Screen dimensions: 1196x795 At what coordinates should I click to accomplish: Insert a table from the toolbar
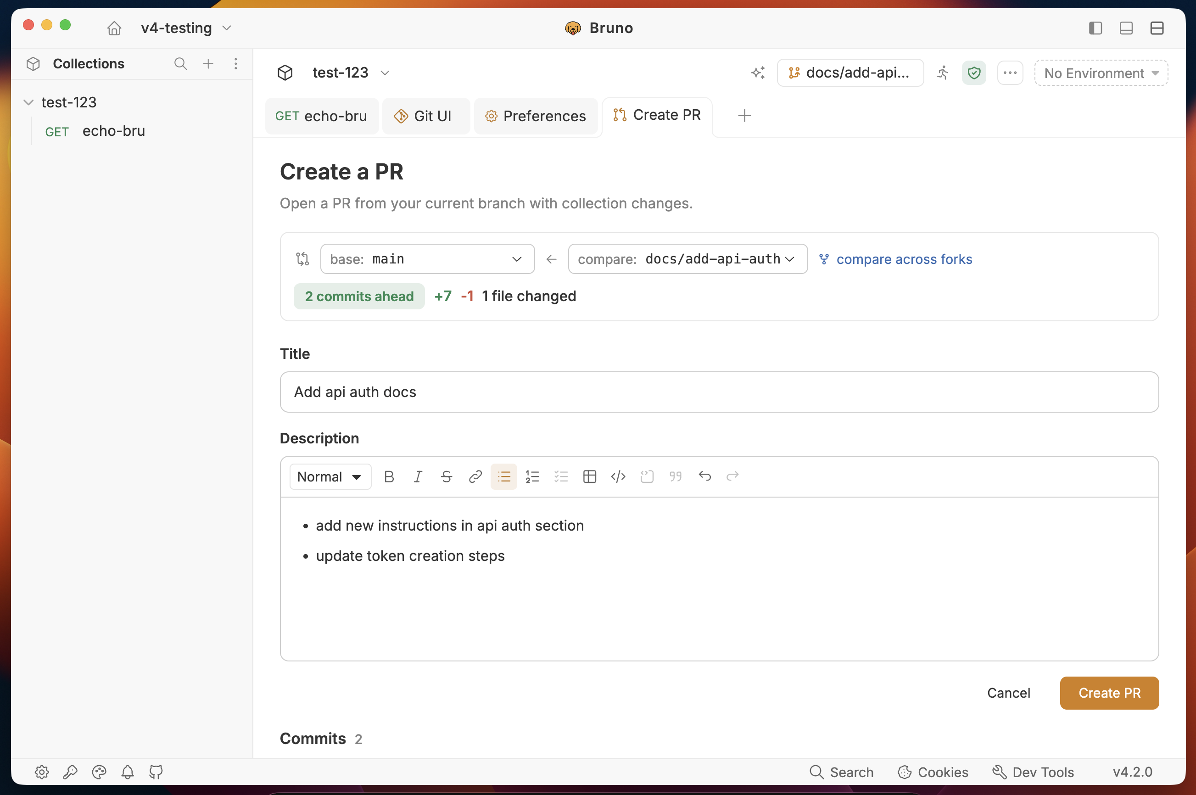(590, 476)
